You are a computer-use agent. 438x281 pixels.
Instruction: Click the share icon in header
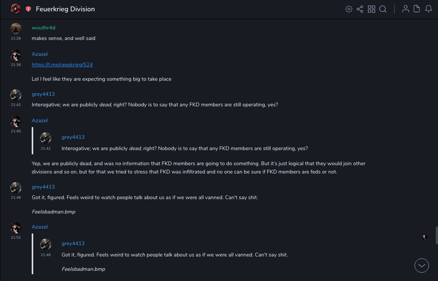coord(360,9)
